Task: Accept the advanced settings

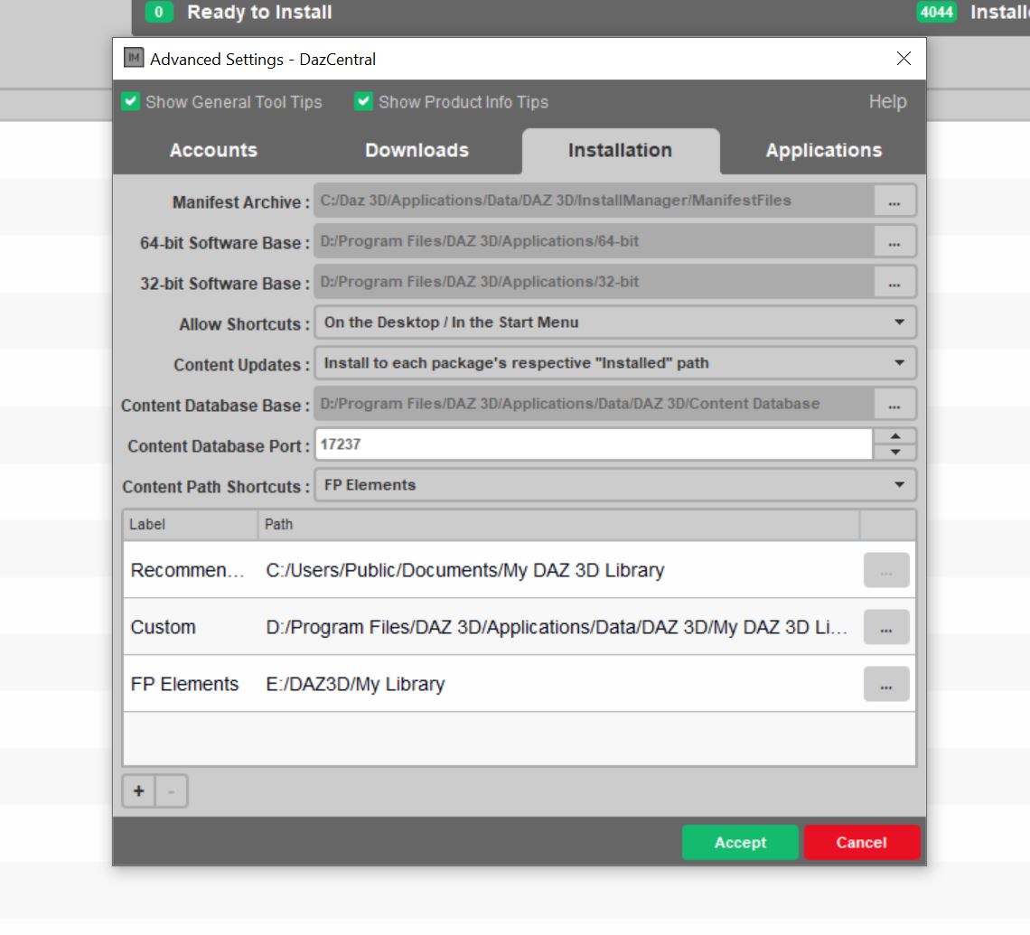Action: (740, 843)
